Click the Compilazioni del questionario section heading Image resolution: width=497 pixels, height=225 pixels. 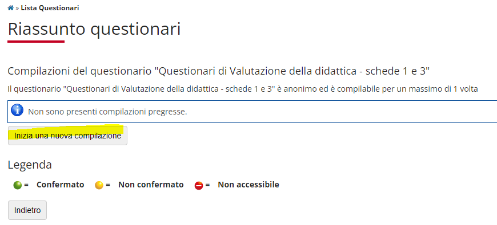click(x=218, y=71)
